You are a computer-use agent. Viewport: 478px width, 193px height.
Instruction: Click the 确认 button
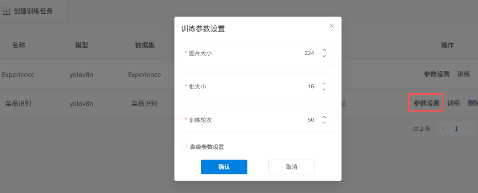224,167
